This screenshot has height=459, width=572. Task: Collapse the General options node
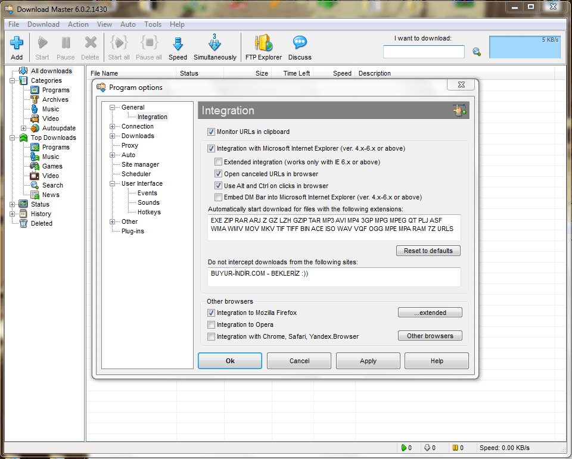point(113,107)
